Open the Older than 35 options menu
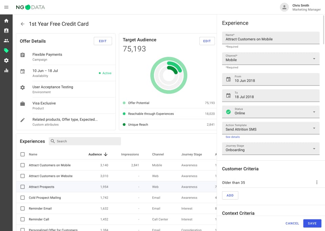The width and height of the screenshot is (325, 231). click(x=317, y=183)
